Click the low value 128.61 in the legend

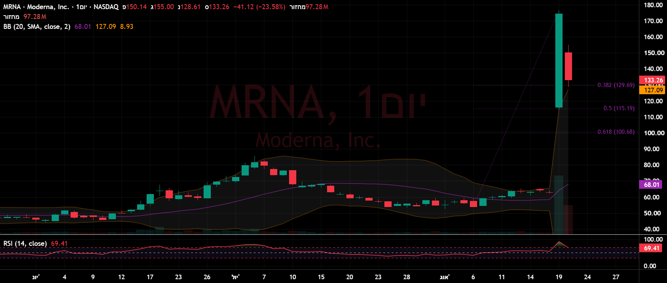tap(190, 7)
